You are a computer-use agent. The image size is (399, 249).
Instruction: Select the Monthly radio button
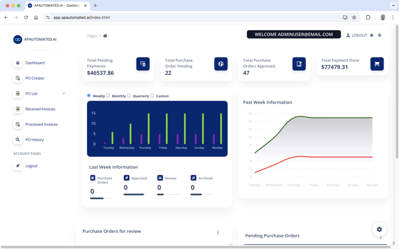(x=108, y=96)
